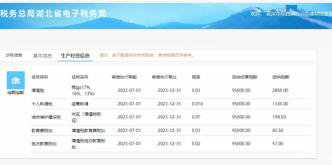
Task: Click tax amount 57.00
Action: pos(278,143)
